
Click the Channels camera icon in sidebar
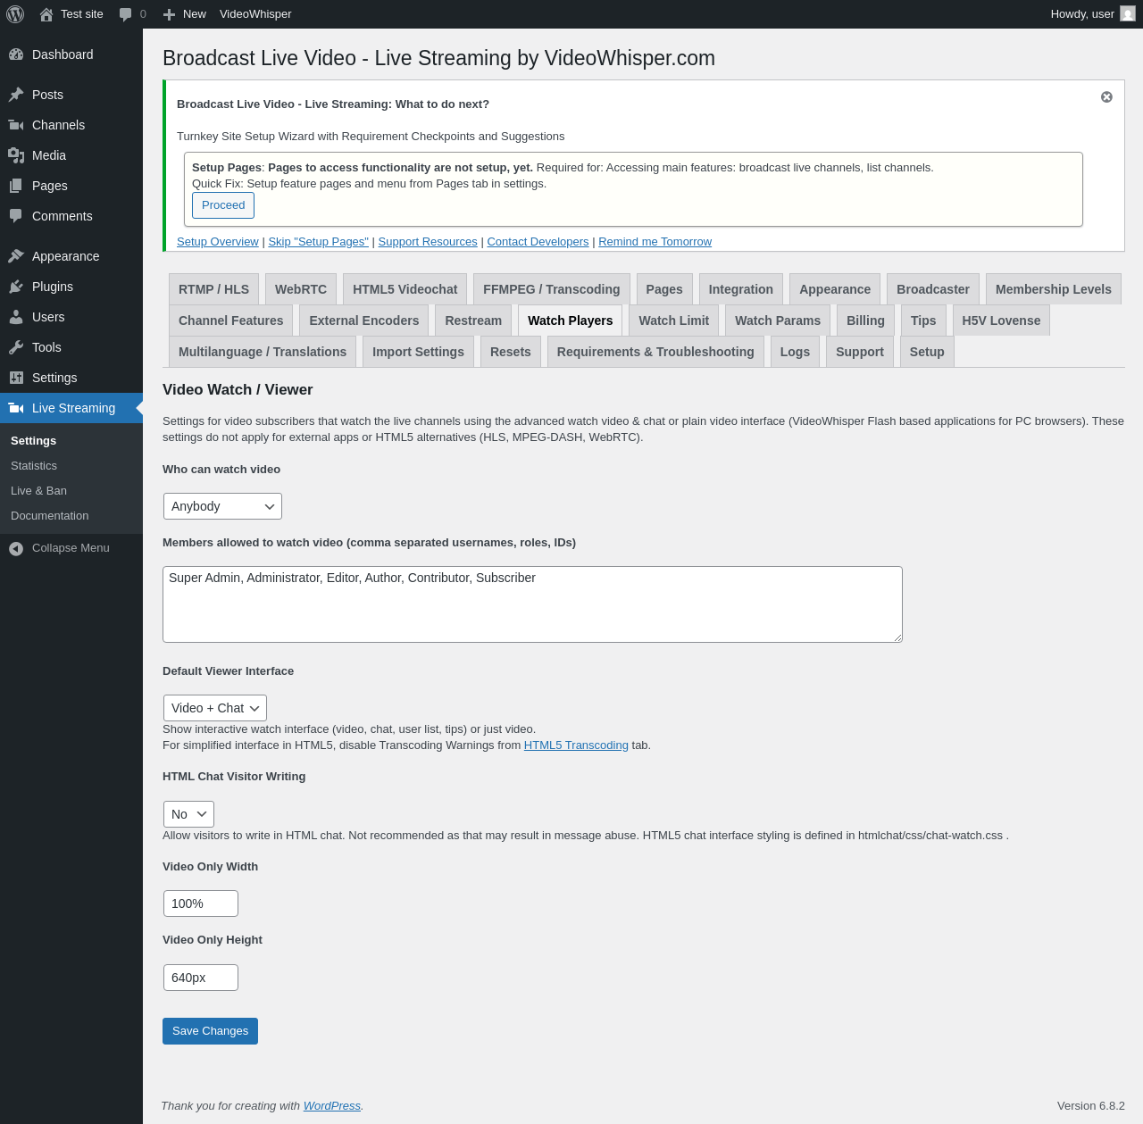pyautogui.click(x=16, y=125)
